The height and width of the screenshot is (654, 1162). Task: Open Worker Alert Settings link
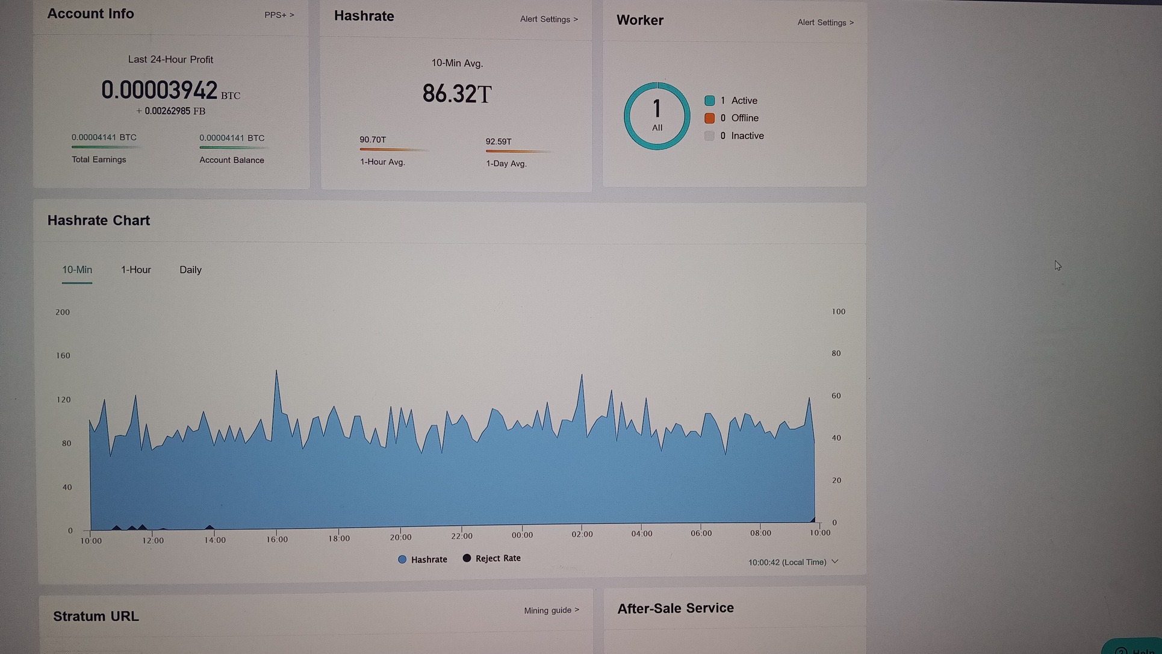(x=825, y=22)
